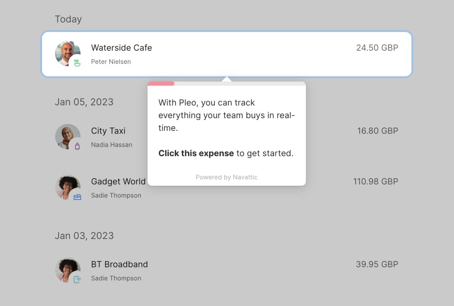Click the 24.50 GBP amount
454x306 pixels.
tap(377, 48)
